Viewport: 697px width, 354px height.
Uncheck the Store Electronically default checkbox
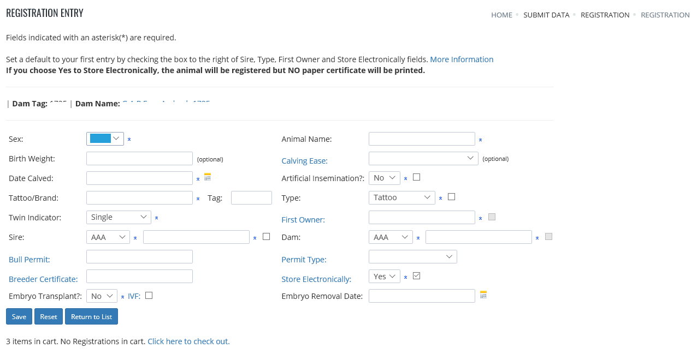click(417, 276)
